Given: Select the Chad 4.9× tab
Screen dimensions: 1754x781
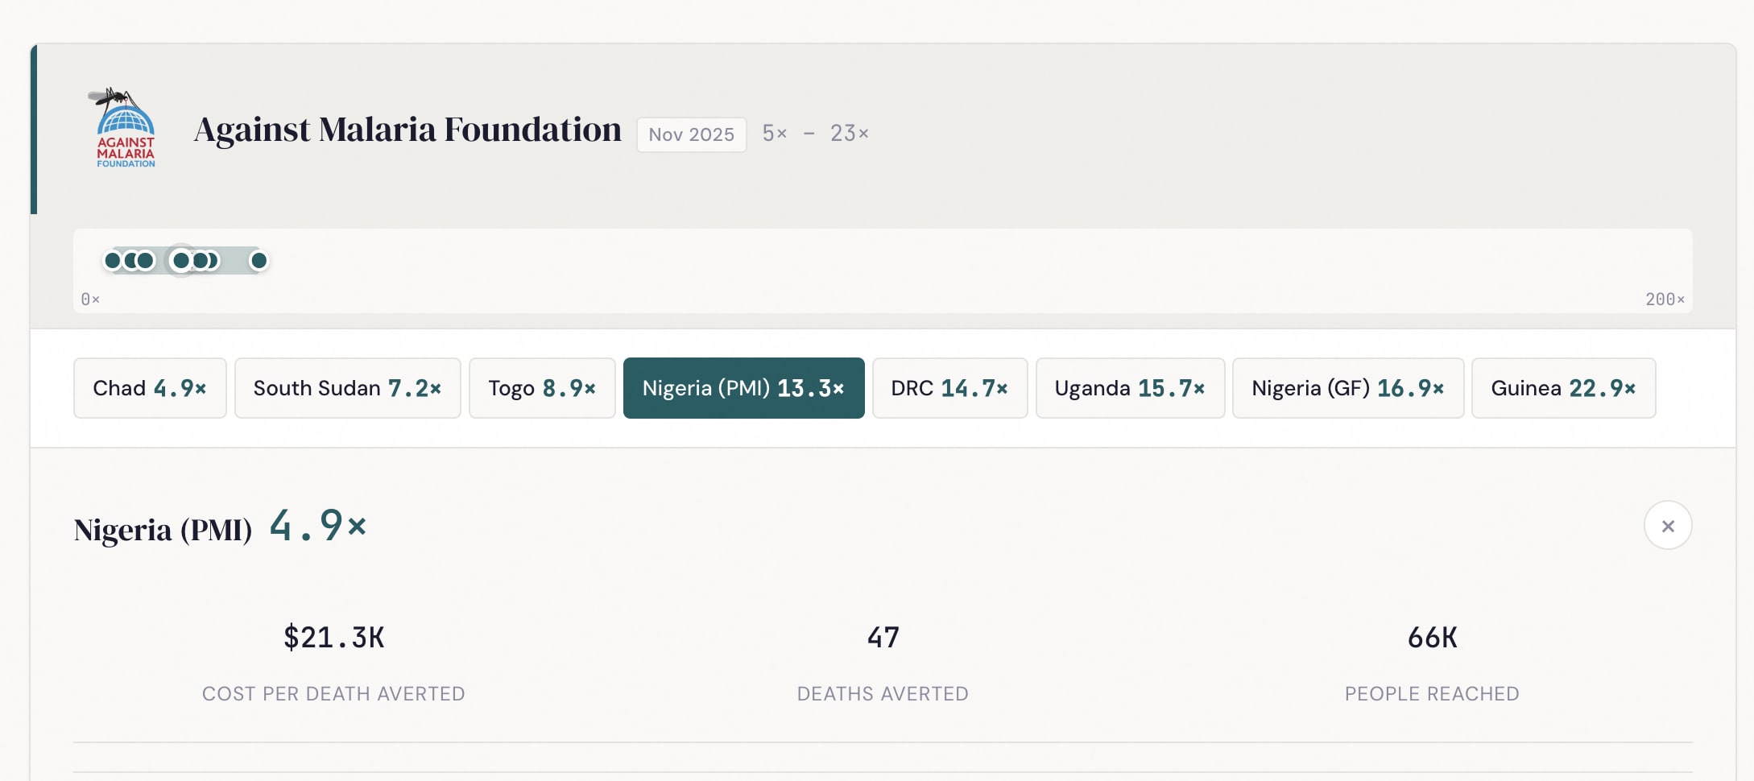Looking at the screenshot, I should click(x=150, y=388).
